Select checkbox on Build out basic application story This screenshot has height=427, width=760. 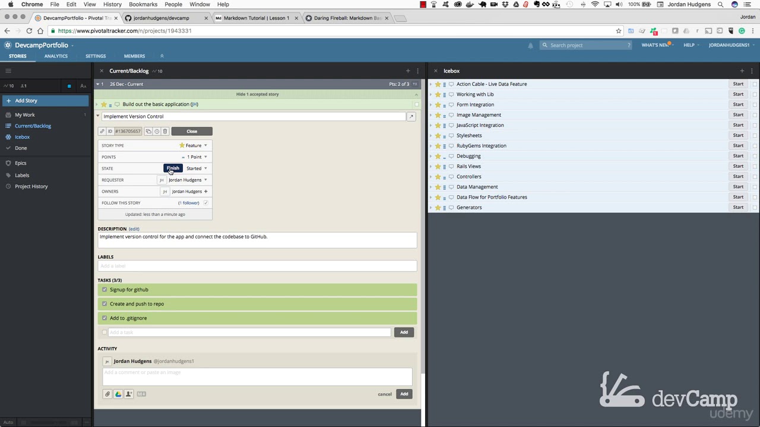416,104
